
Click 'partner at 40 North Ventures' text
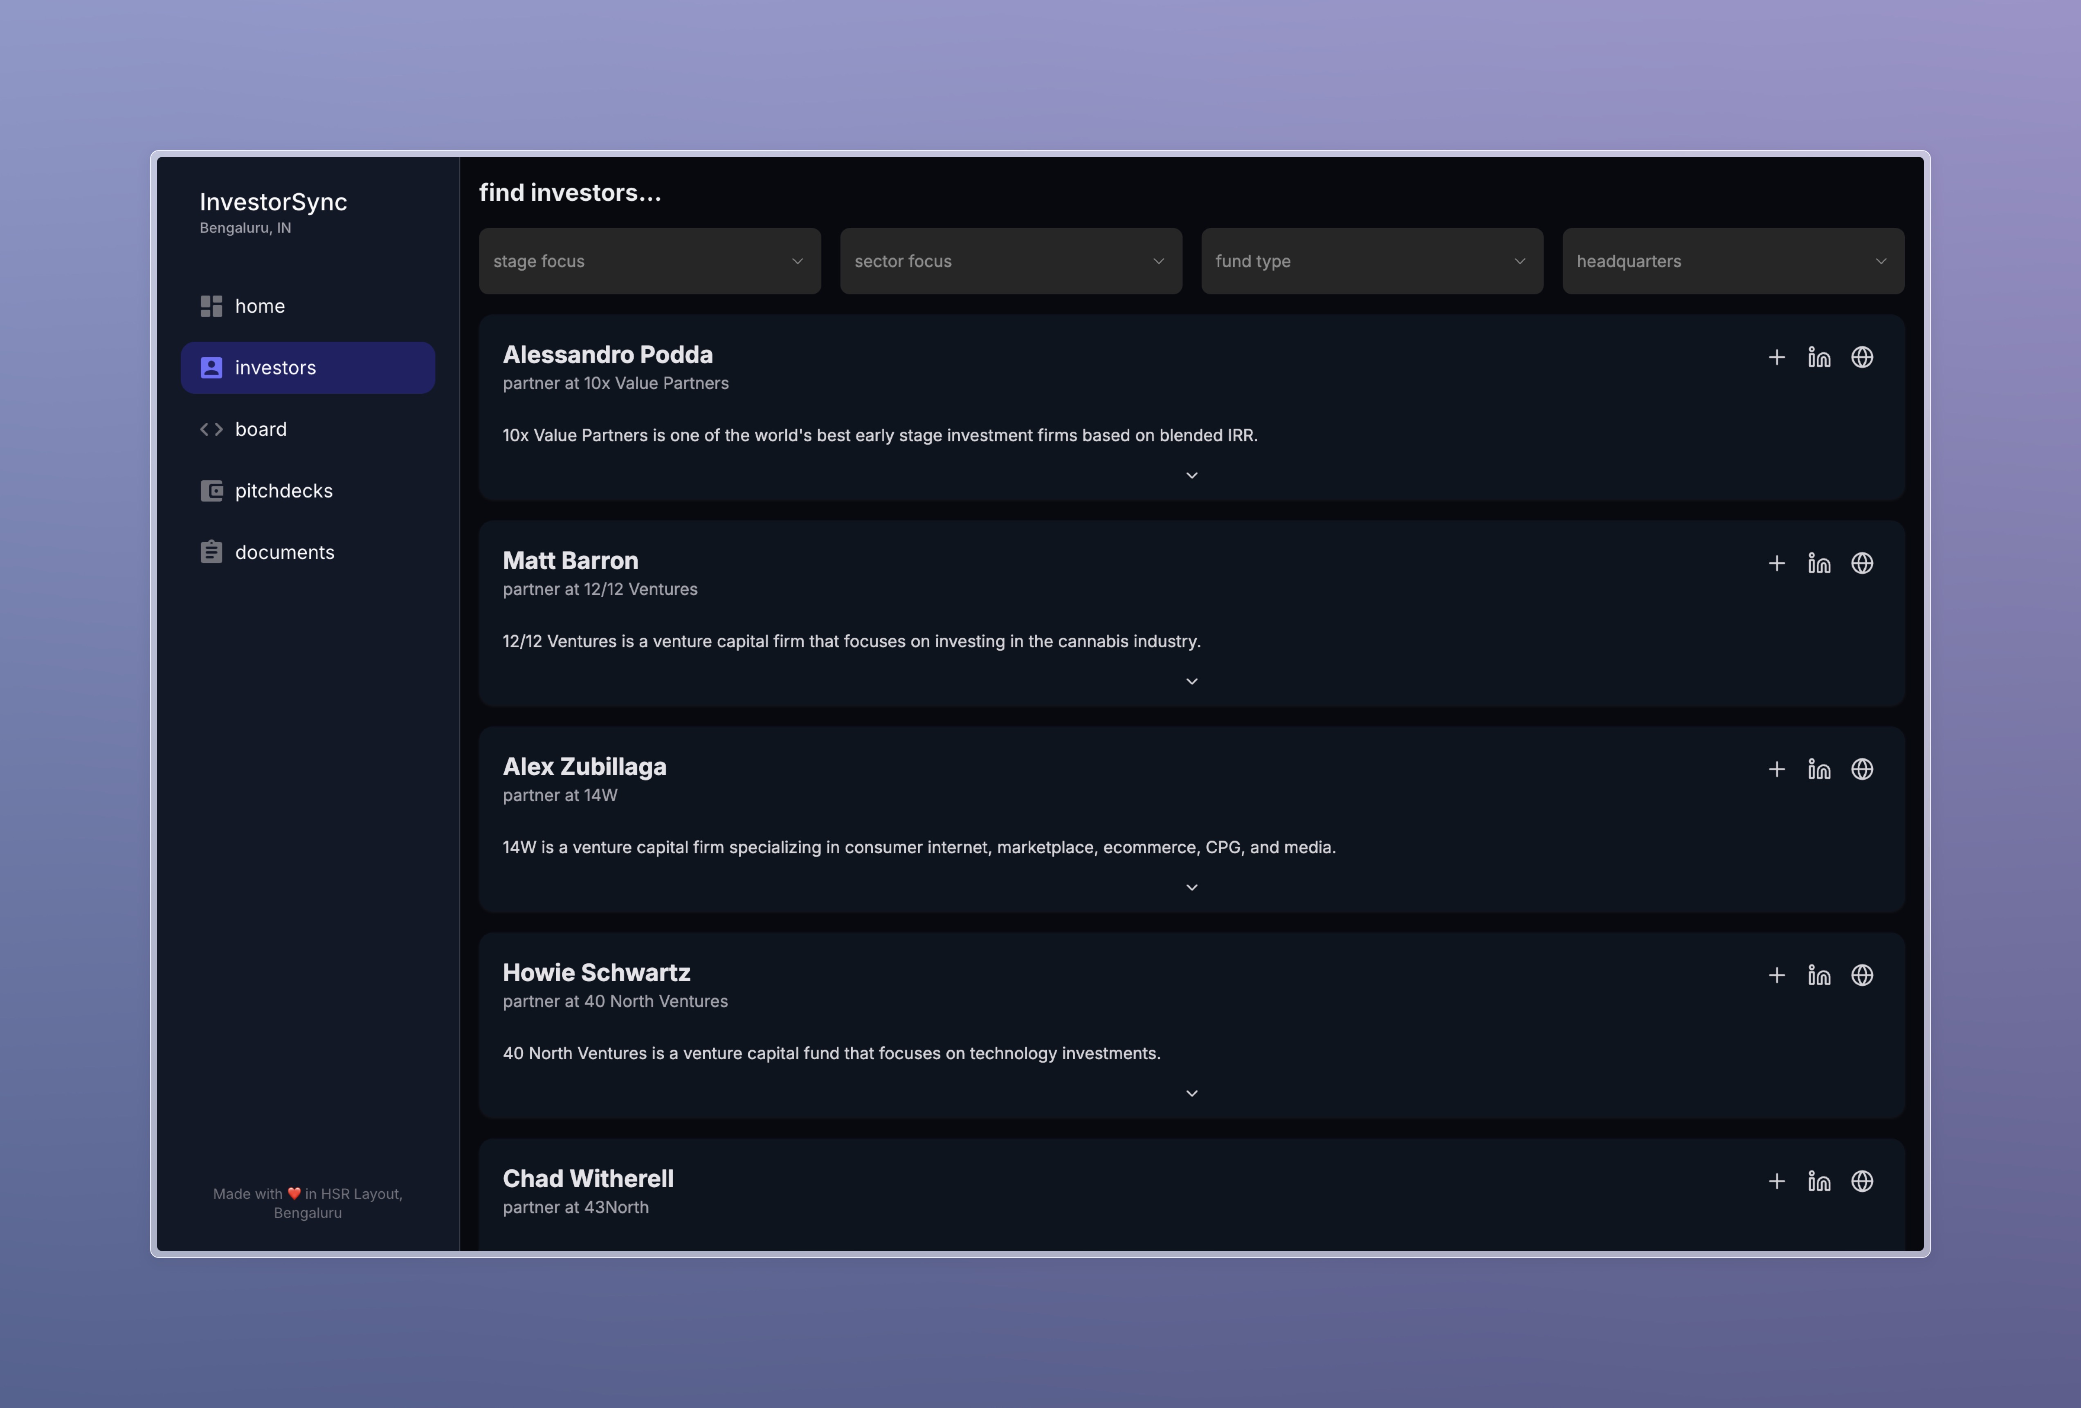615,1001
